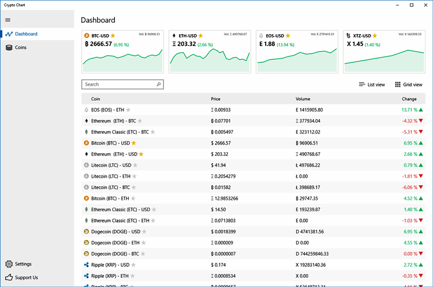This screenshot has width=433, height=287.
Task: Click Litecoin icon in LTC - BTC row
Action: [x=86, y=187]
